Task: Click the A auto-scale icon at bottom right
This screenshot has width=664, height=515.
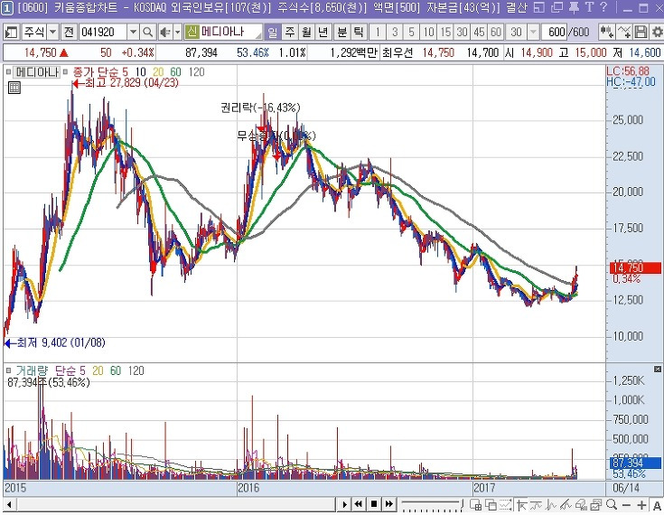Action: click(657, 505)
